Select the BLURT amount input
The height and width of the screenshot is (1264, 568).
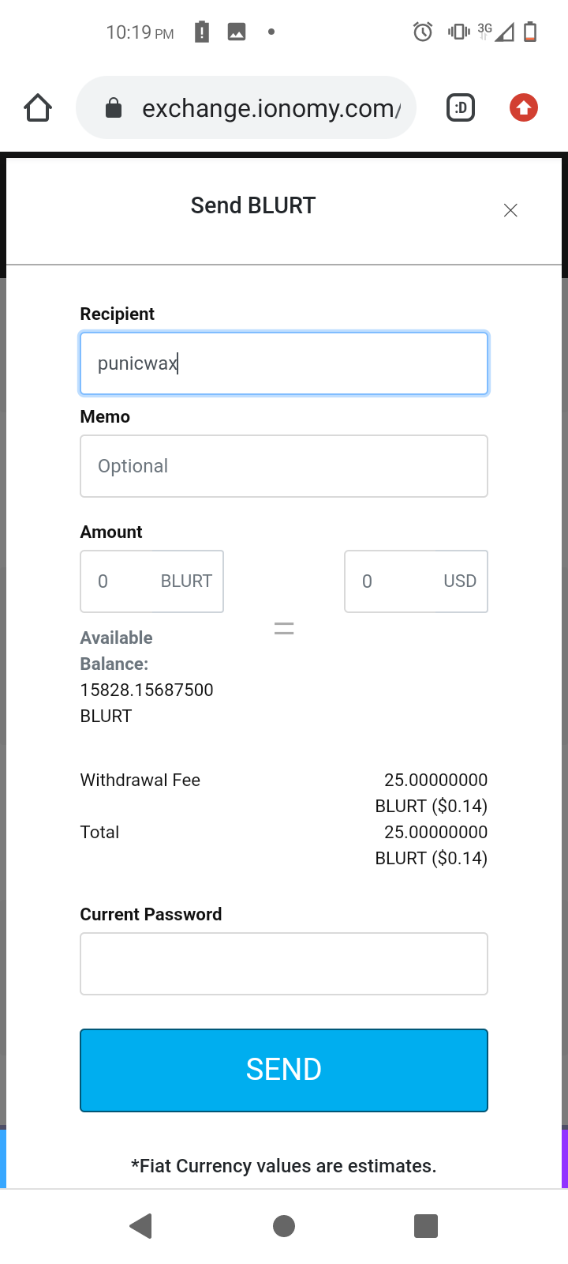tap(152, 581)
